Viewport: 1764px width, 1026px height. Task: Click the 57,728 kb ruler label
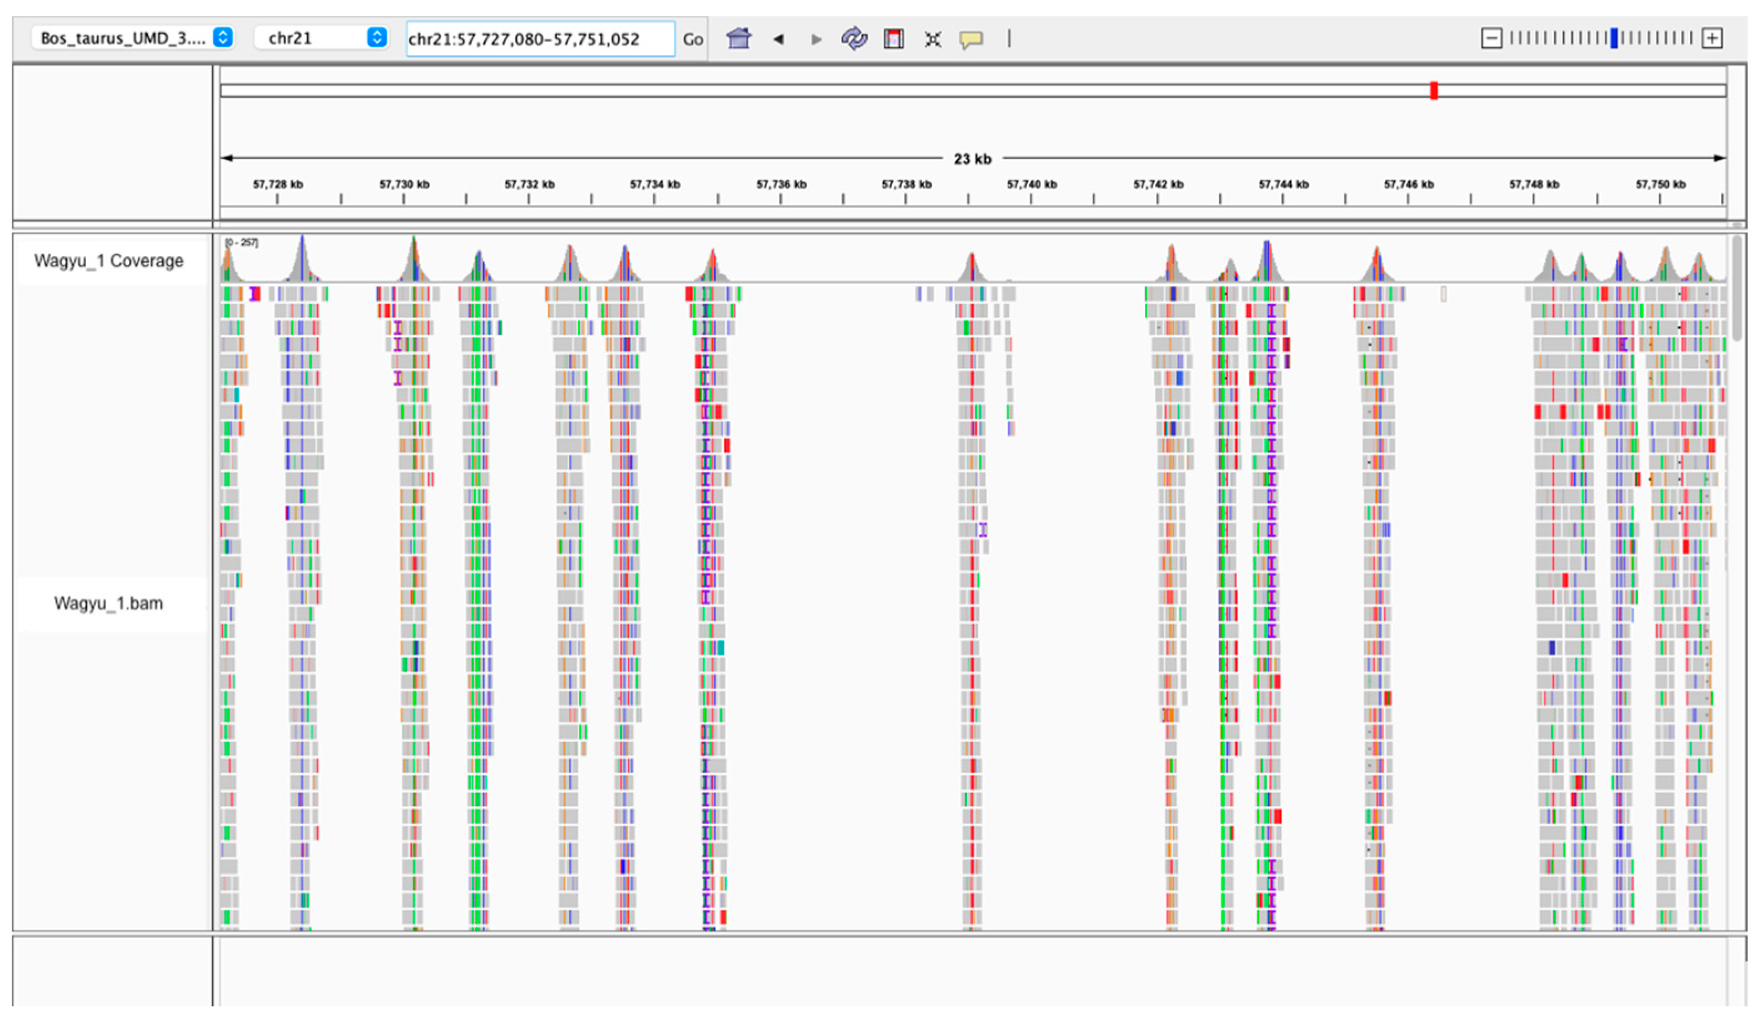278,184
